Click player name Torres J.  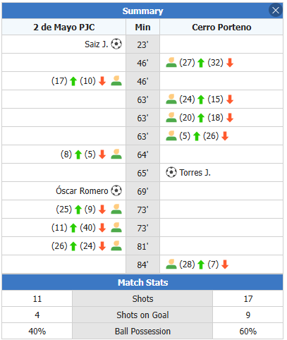click(195, 173)
